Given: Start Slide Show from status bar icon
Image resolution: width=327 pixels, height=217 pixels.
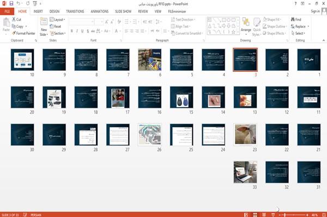Looking at the screenshot, I should (x=273, y=215).
